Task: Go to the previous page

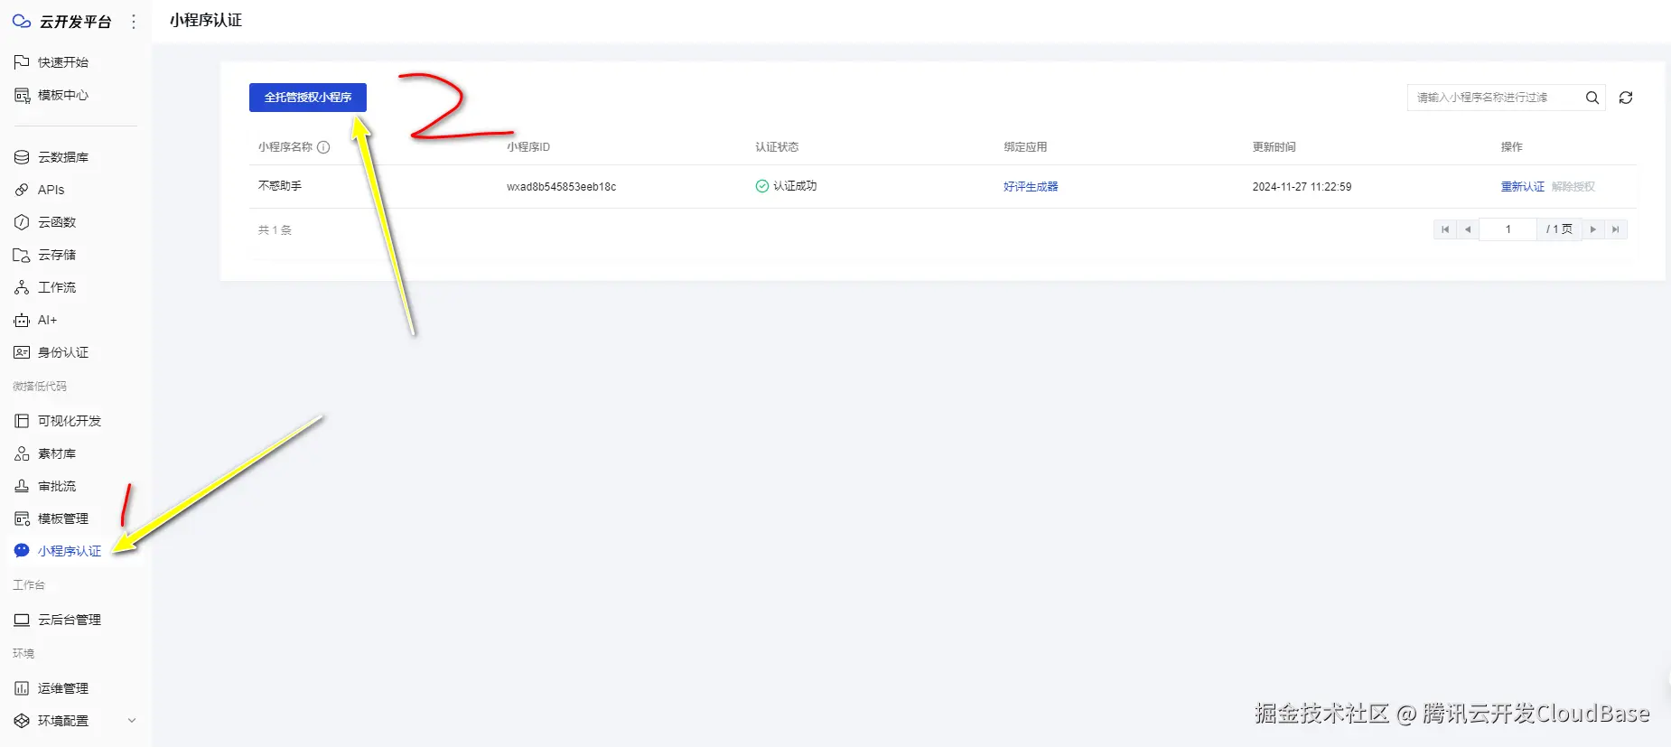Action: (1468, 229)
